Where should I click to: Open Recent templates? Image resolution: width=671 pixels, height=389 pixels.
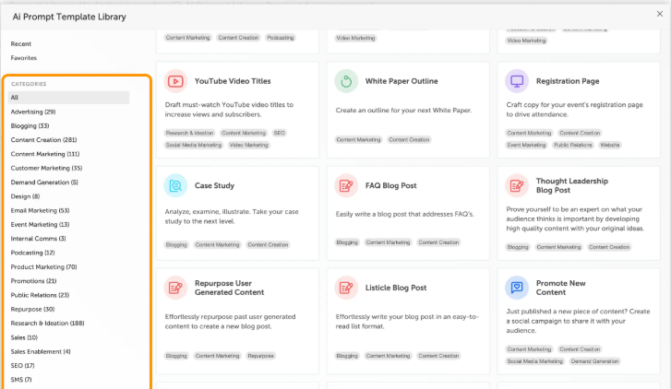(x=21, y=43)
